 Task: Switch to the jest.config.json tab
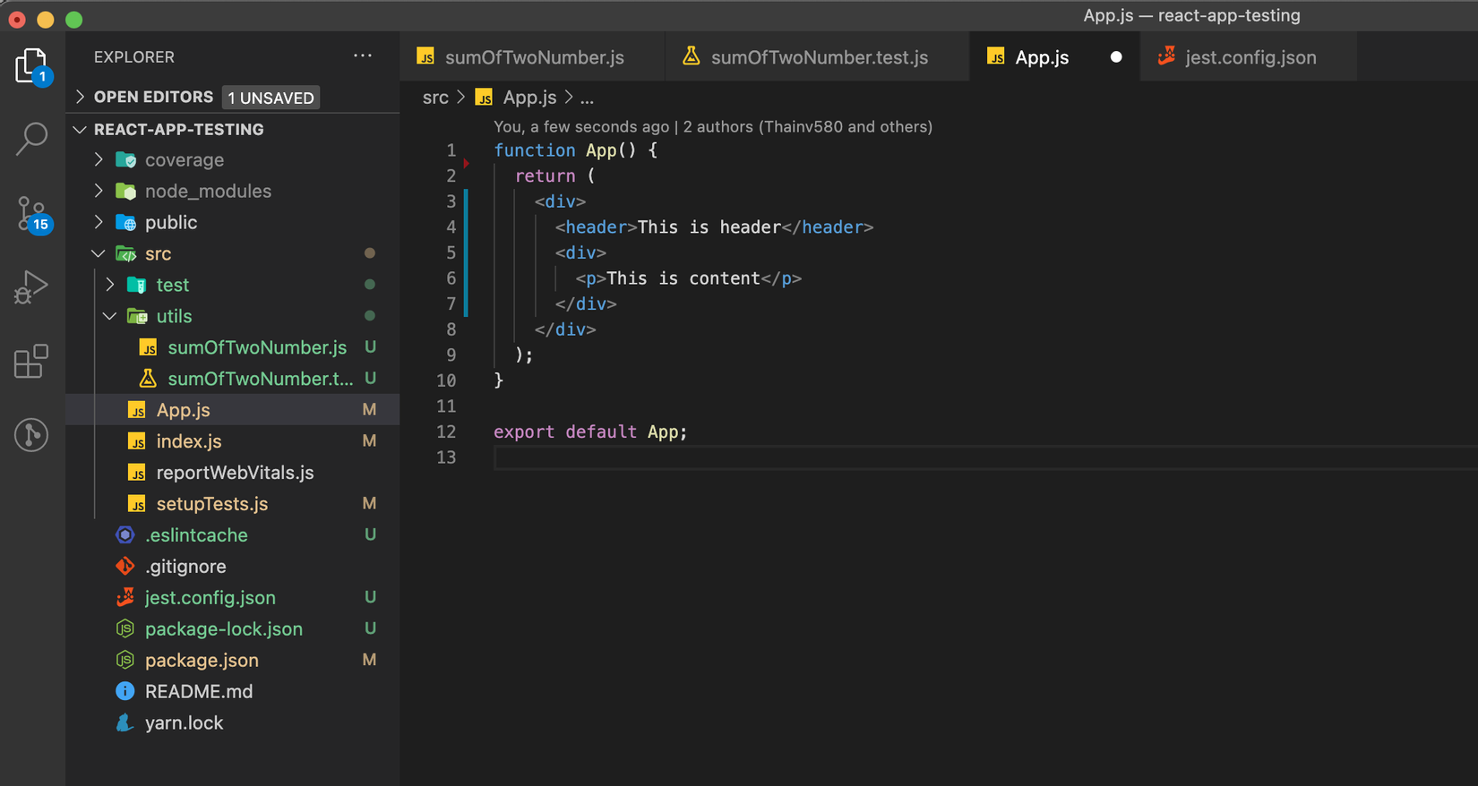click(1250, 57)
